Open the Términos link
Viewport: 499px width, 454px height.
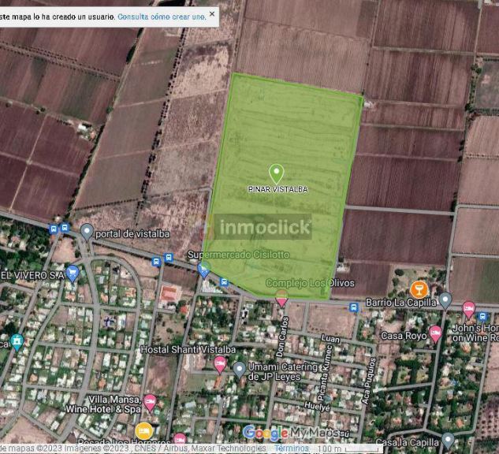291,448
